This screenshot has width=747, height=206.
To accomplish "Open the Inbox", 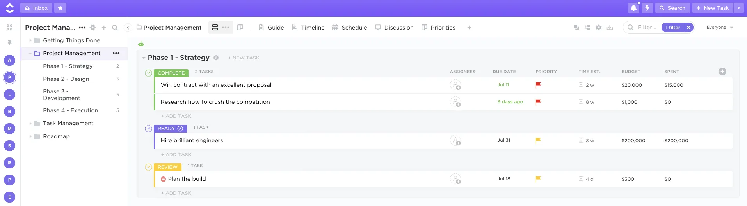I will (36, 8).
